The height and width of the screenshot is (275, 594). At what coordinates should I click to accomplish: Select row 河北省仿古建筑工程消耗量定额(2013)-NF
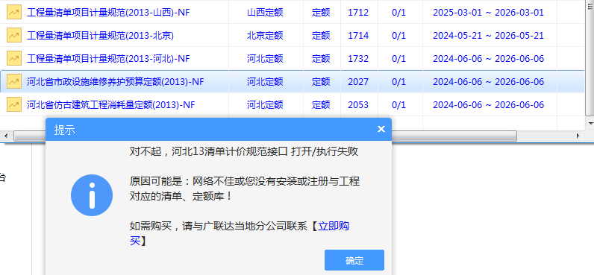click(x=292, y=105)
